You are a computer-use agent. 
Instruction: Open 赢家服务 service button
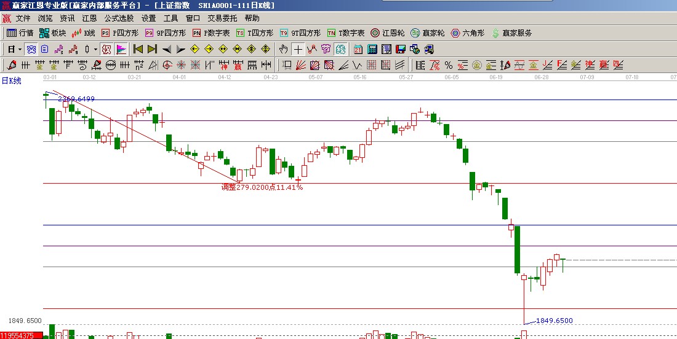click(512, 33)
